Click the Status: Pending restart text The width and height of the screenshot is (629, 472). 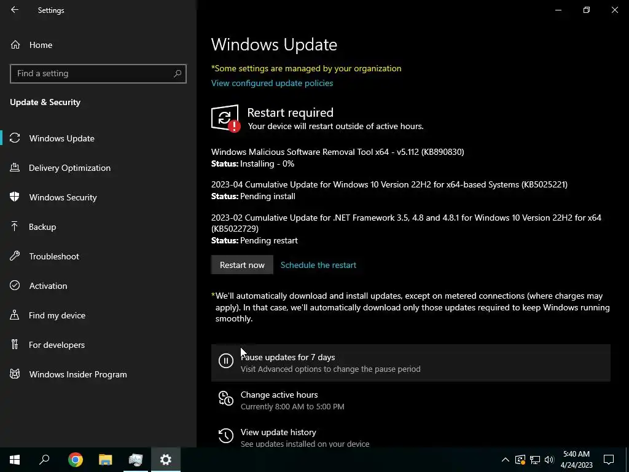[254, 240]
